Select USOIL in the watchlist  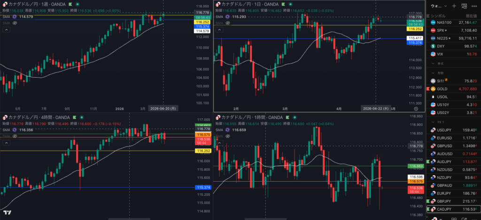pos(454,97)
